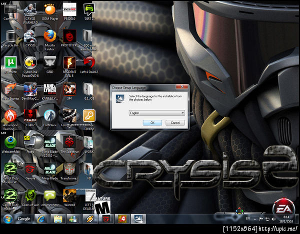Image resolution: width=300 pixels, height=234 pixels.
Task: Open Windows Explorer from taskbar
Action: pos(58,219)
